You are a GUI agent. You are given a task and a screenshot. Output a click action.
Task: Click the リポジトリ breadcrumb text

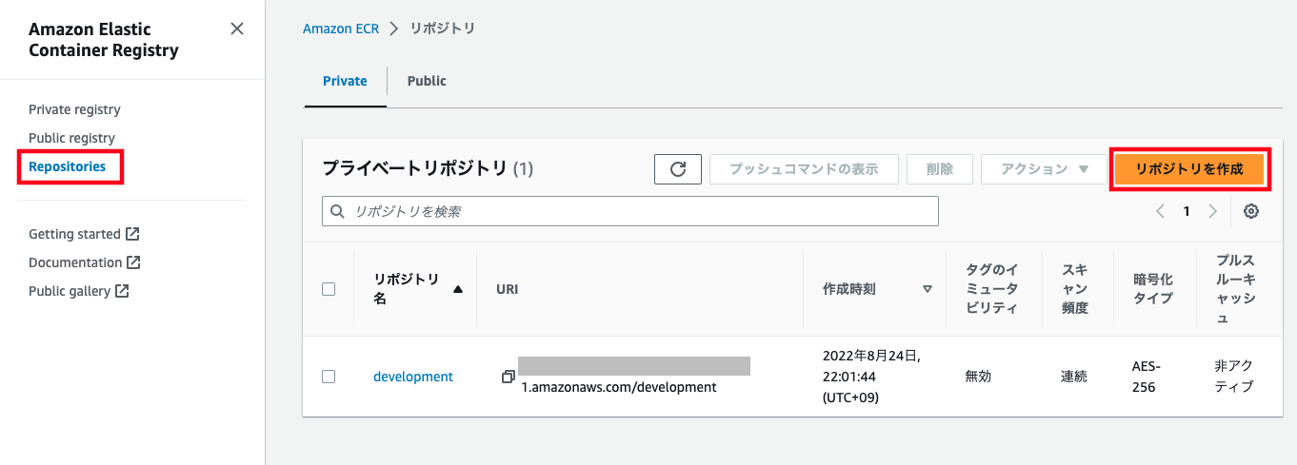tap(442, 29)
